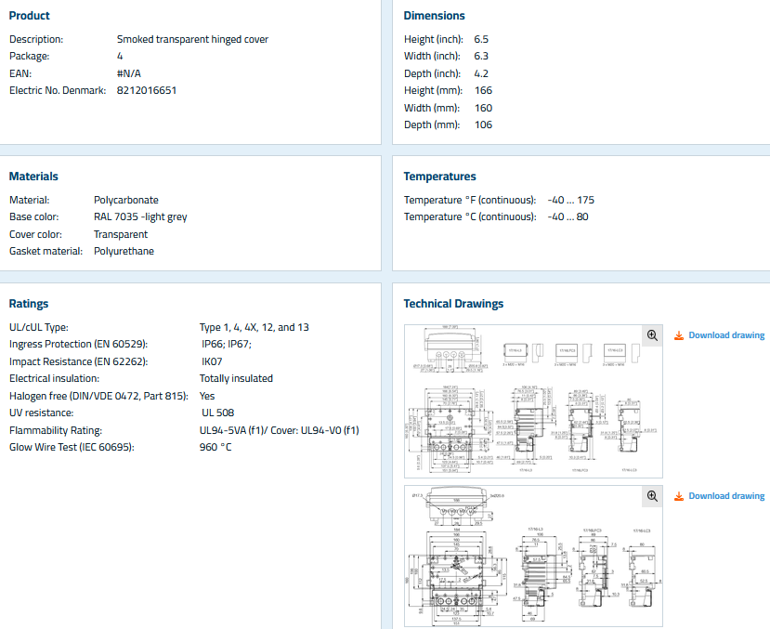Click the Technical Drawings heading

point(453,304)
